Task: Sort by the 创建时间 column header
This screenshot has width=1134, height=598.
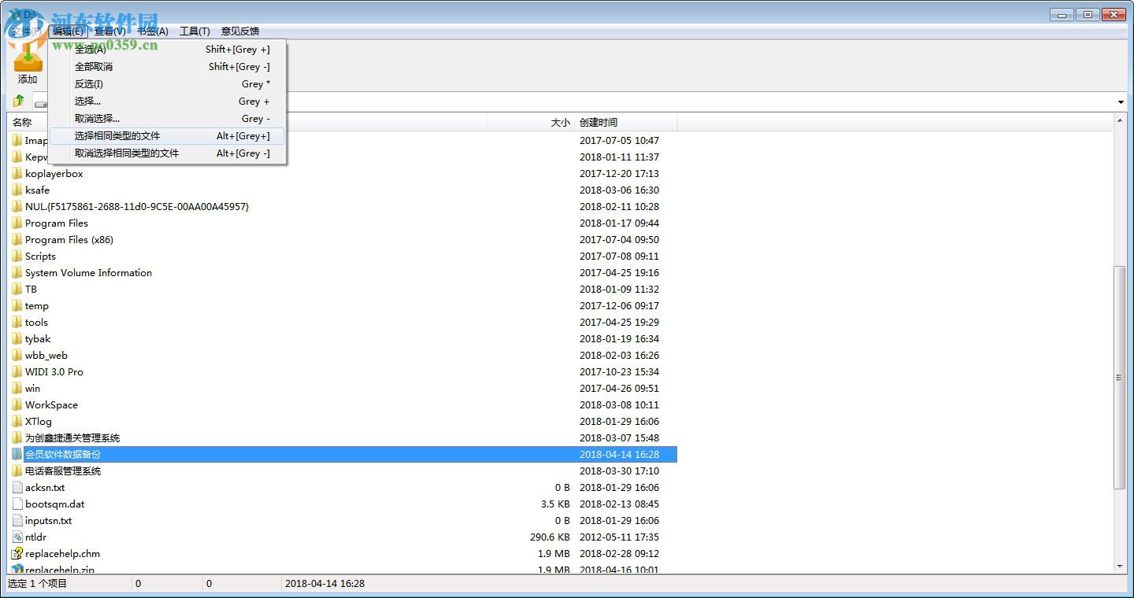Action: (626, 122)
